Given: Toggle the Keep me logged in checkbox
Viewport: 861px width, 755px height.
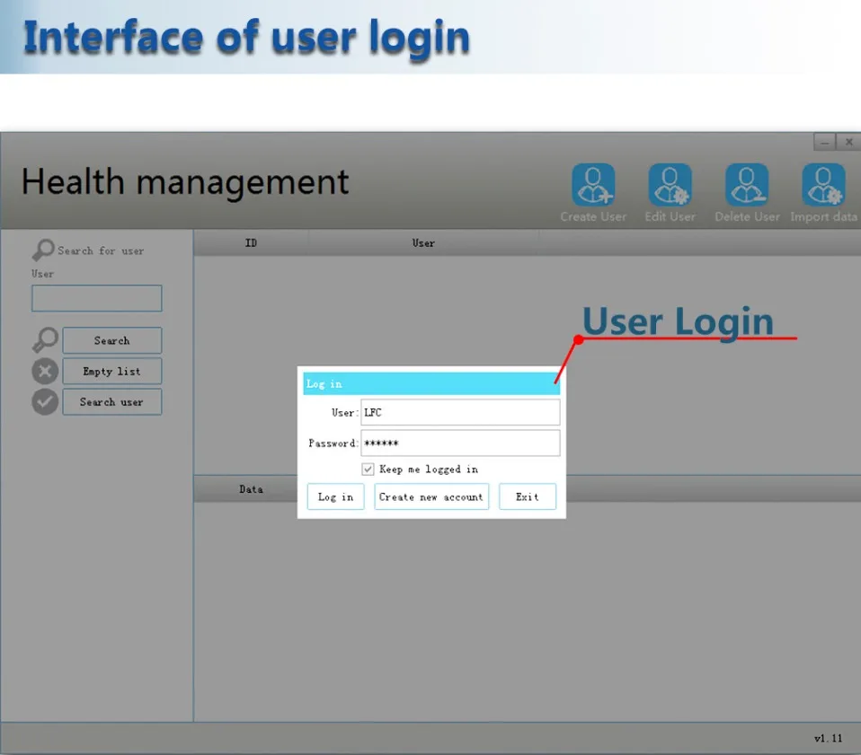Looking at the screenshot, I should point(368,469).
